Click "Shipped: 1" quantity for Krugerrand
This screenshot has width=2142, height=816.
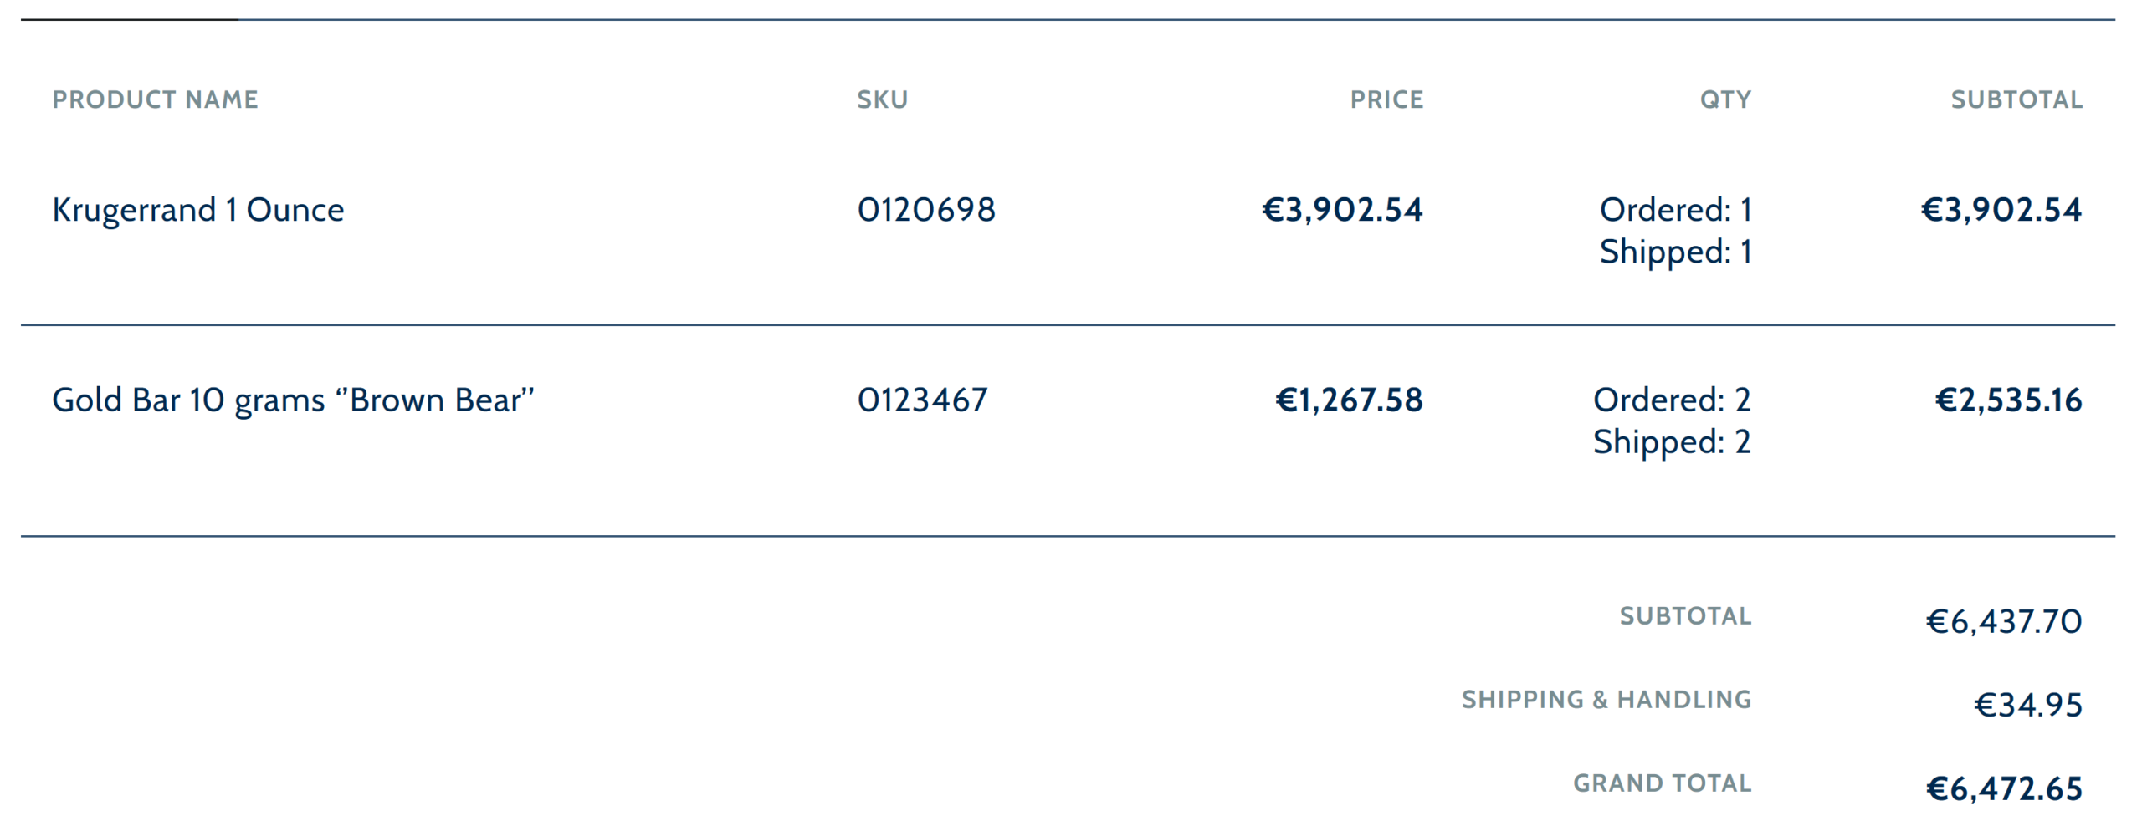(x=1675, y=252)
